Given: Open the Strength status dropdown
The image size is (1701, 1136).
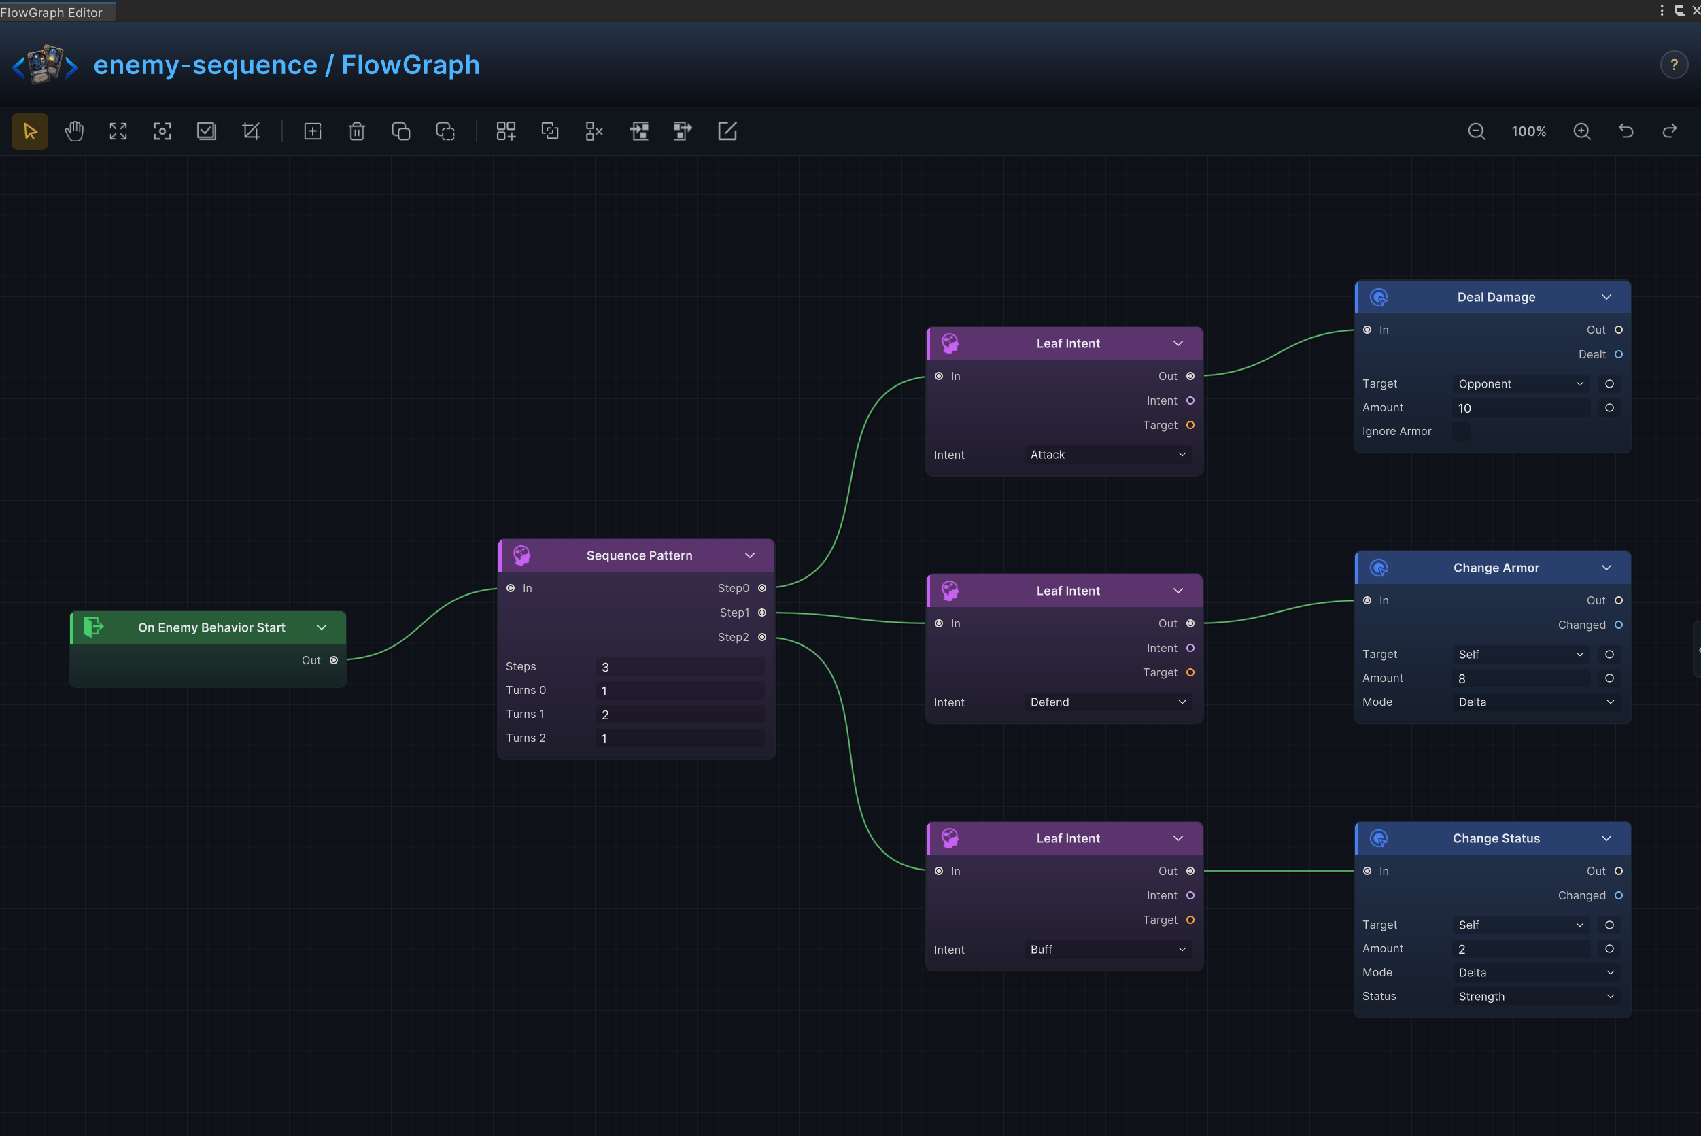Looking at the screenshot, I should (x=1536, y=997).
